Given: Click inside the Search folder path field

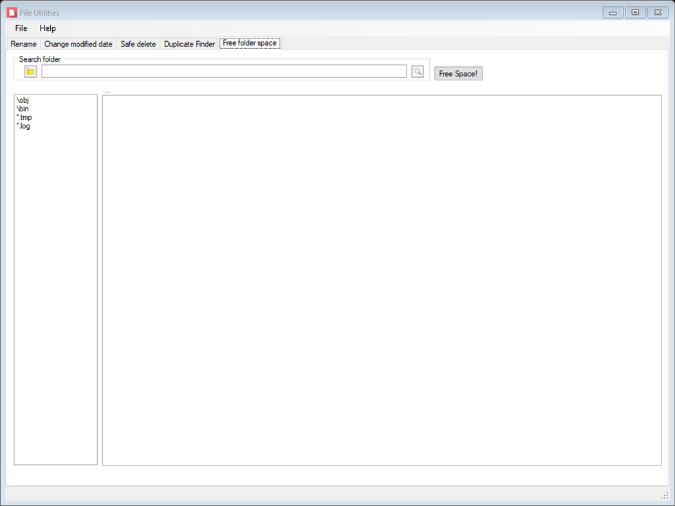Looking at the screenshot, I should click(223, 71).
